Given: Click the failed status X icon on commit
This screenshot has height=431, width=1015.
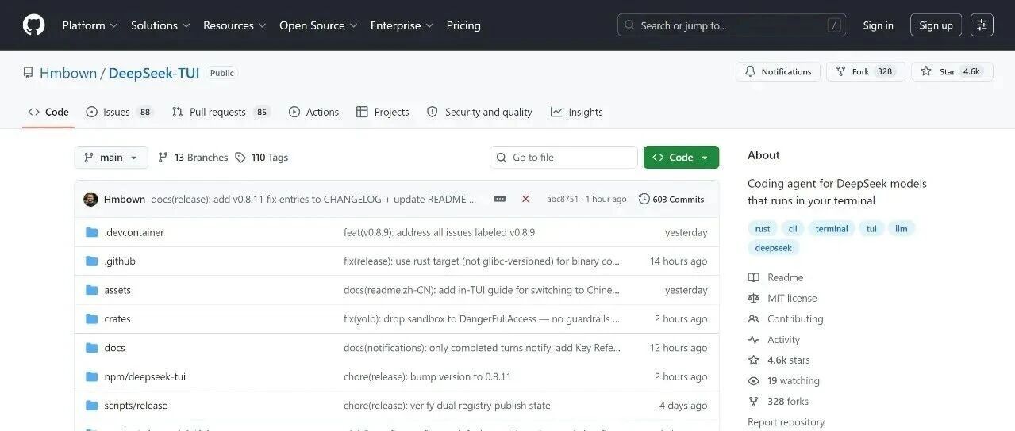Looking at the screenshot, I should (525, 199).
